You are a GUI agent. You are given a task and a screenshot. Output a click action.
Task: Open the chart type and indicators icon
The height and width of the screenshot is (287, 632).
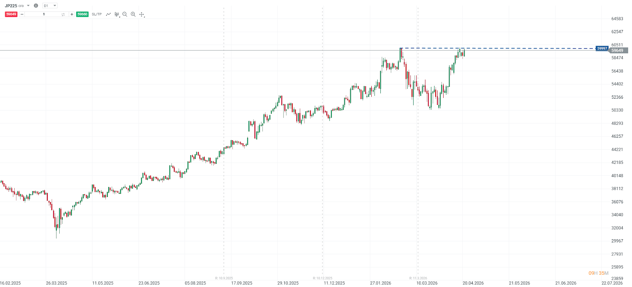tap(117, 14)
